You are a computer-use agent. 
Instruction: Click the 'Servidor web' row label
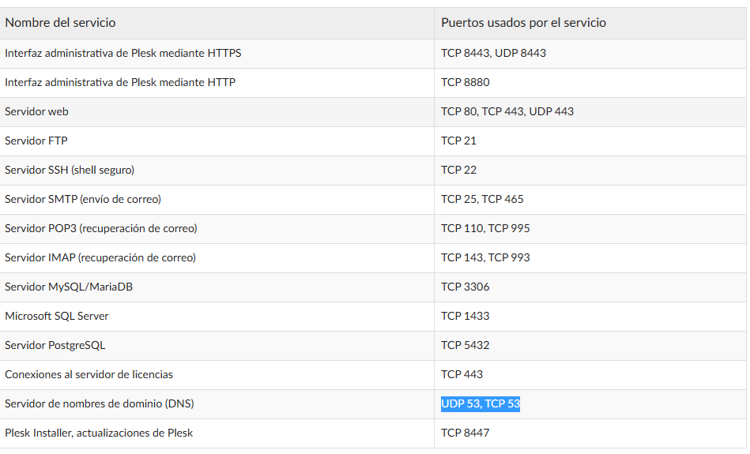pyautogui.click(x=36, y=111)
